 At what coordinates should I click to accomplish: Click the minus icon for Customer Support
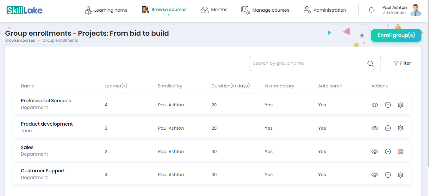click(x=388, y=175)
